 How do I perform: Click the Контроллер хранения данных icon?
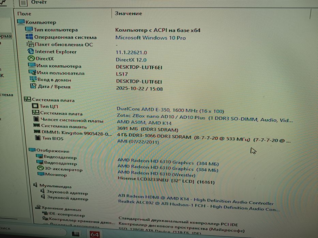click(45, 219)
